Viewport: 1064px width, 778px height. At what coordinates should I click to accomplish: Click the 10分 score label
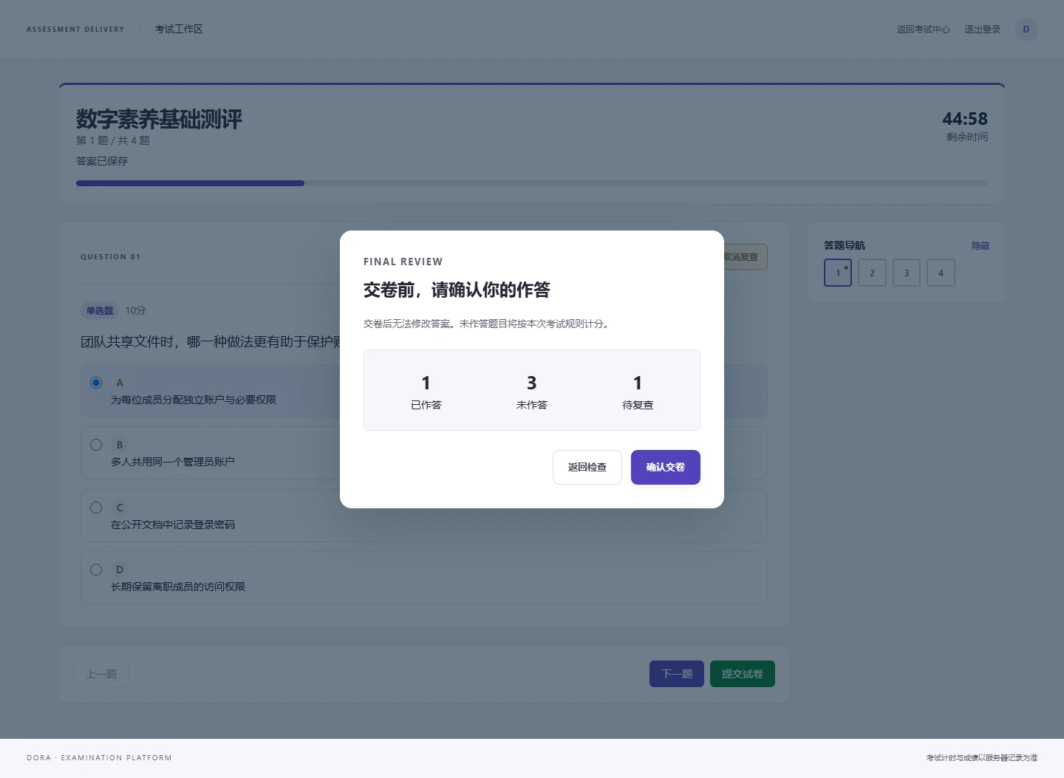(x=135, y=310)
